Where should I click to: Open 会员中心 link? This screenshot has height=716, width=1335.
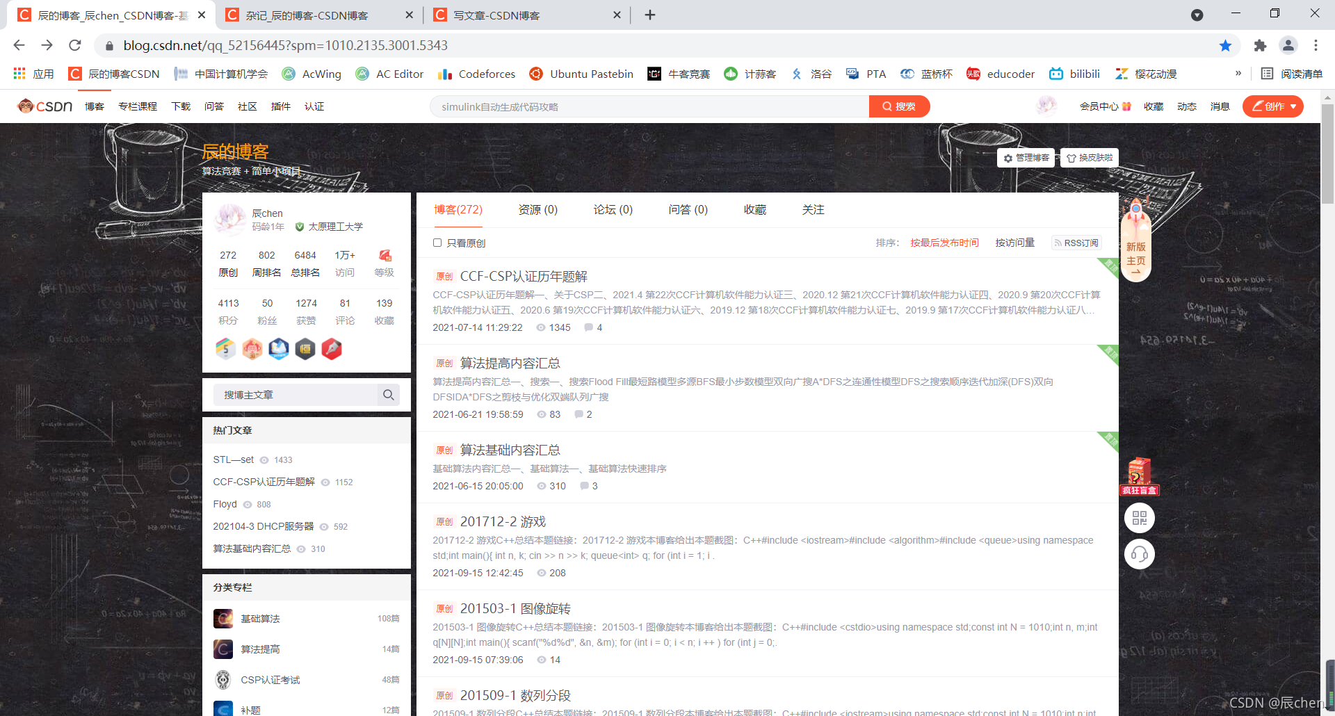click(x=1105, y=106)
